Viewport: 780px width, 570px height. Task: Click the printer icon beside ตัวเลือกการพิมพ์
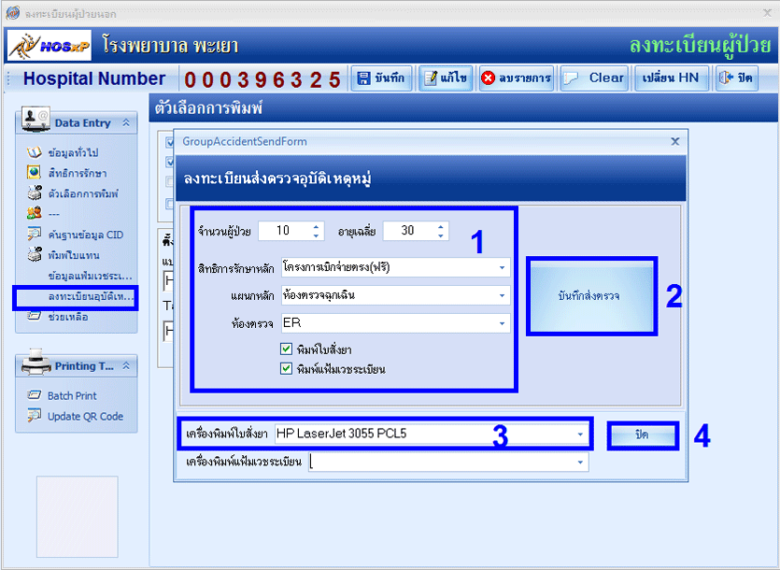pos(35,193)
